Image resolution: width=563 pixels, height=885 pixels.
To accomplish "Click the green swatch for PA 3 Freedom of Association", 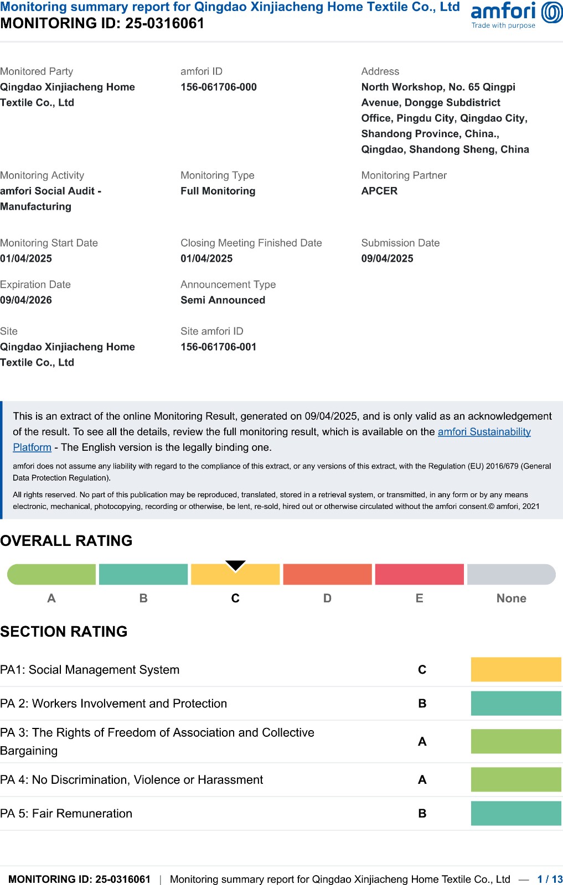I will (x=515, y=741).
